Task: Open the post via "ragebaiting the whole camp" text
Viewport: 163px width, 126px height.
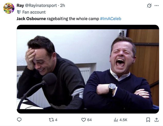Action: point(73,19)
